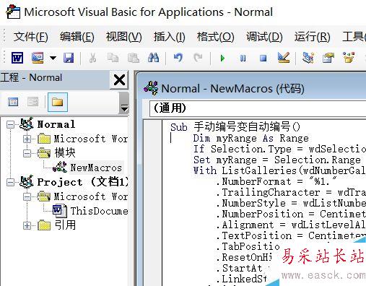The width and height of the screenshot is (366, 286).
Task: Expand Microsoft Word folder under Normal
Action: coord(27,139)
